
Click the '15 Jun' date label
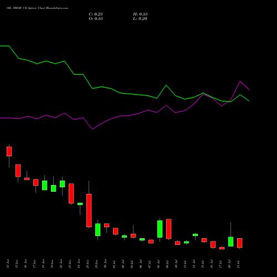(x=17, y=264)
